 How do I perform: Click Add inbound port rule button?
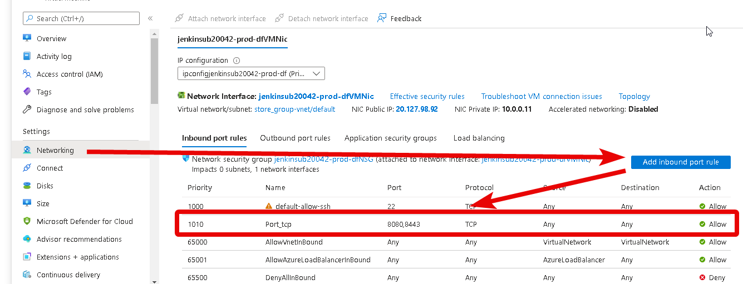(681, 162)
